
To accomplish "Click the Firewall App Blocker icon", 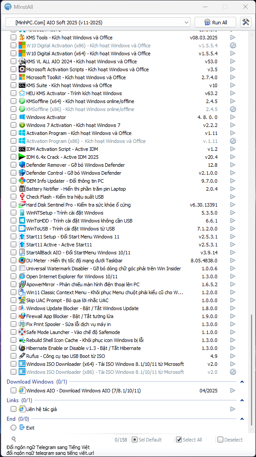I will tap(22, 316).
